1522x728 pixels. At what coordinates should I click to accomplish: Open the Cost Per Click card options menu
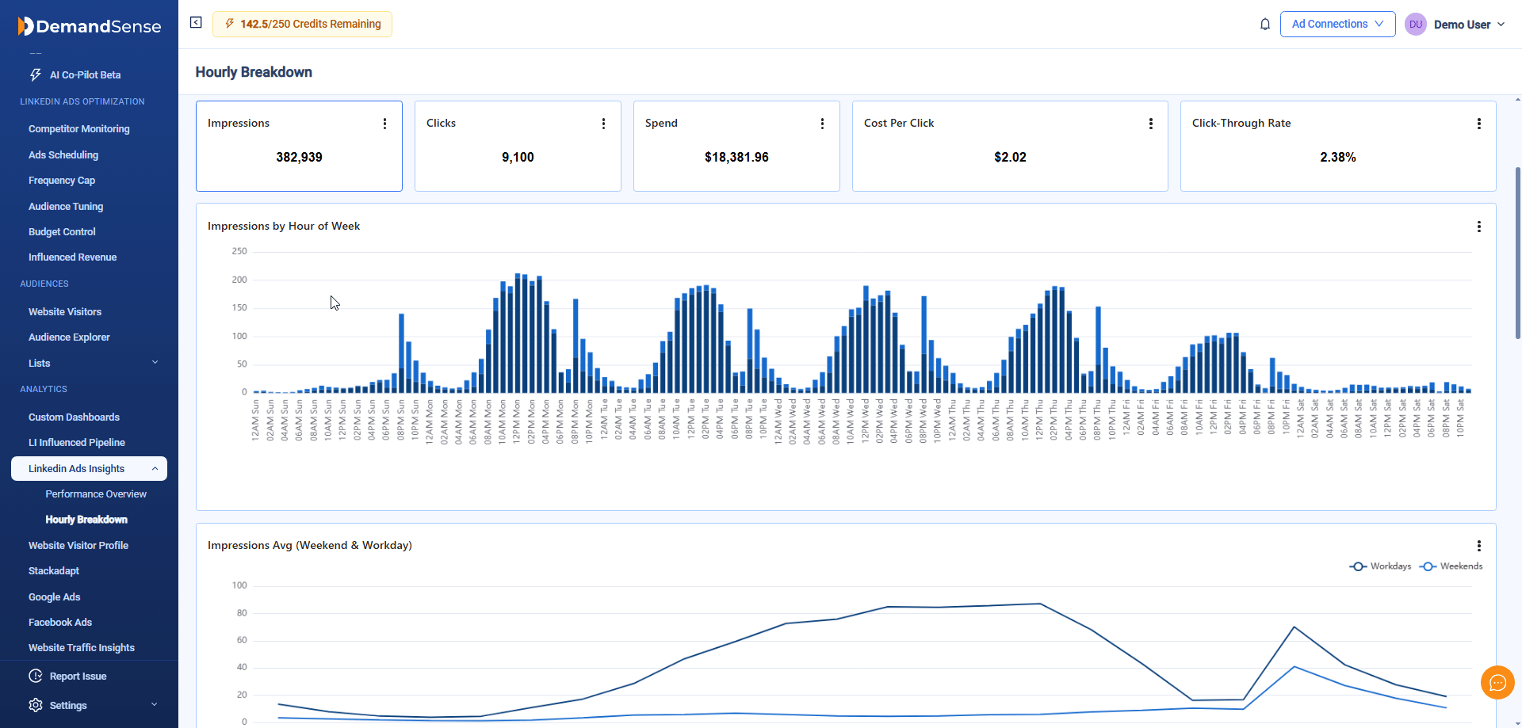(1150, 124)
